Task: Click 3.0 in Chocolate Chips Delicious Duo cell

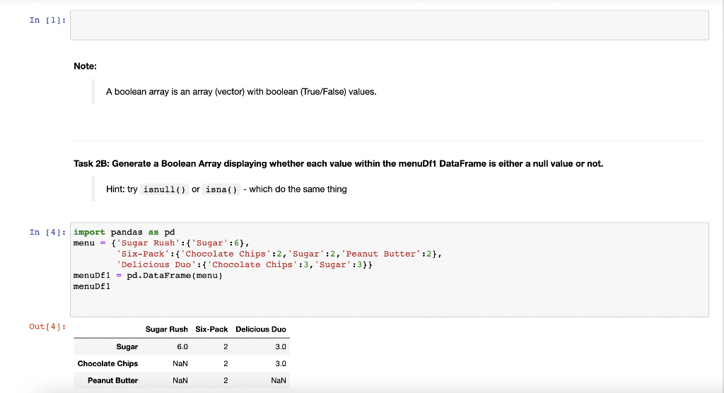Action: coord(281,363)
